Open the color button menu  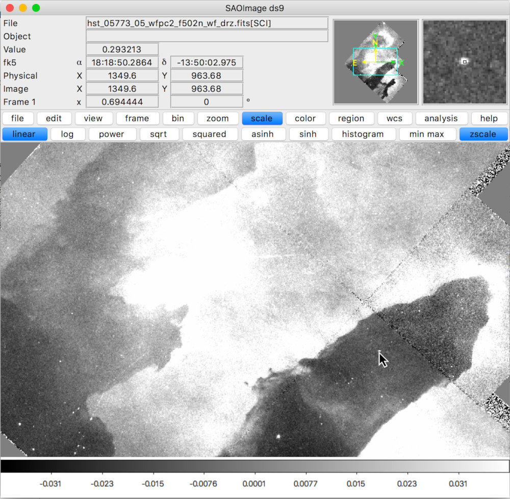[x=305, y=118]
